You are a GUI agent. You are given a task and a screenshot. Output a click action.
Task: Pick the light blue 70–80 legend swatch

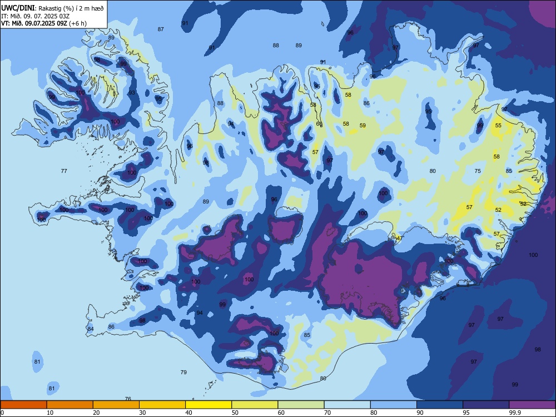tap(348, 405)
